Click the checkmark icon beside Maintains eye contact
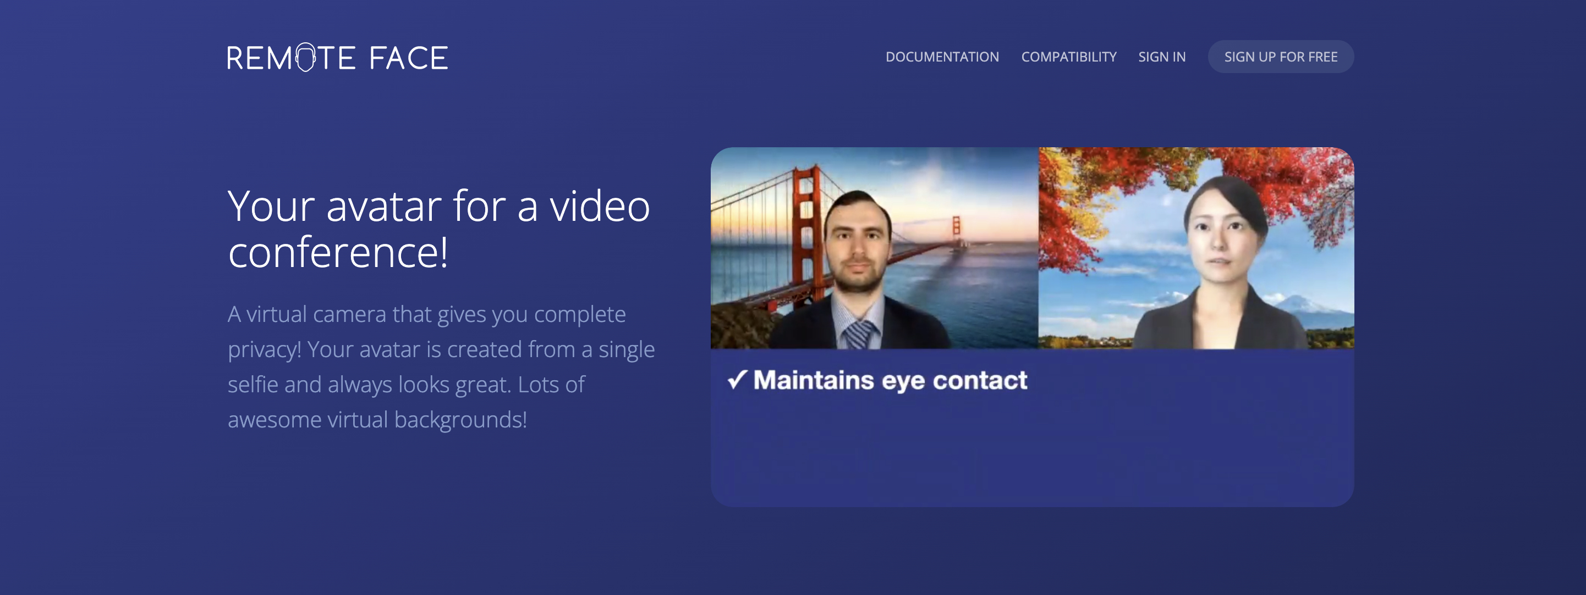Image resolution: width=1586 pixels, height=595 pixels. [x=737, y=380]
